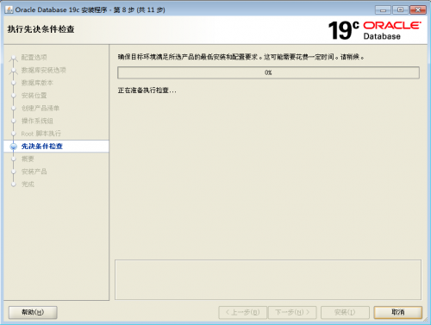Select the 安装产品 step
This screenshot has height=325, width=431.
click(x=34, y=172)
